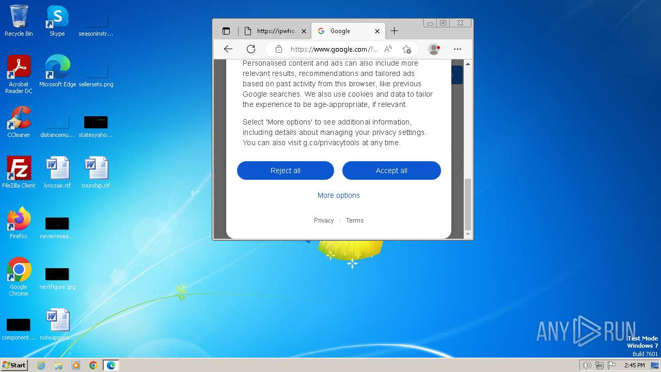
Task: Open the Firefox desktop shortcut
Action: (19, 223)
